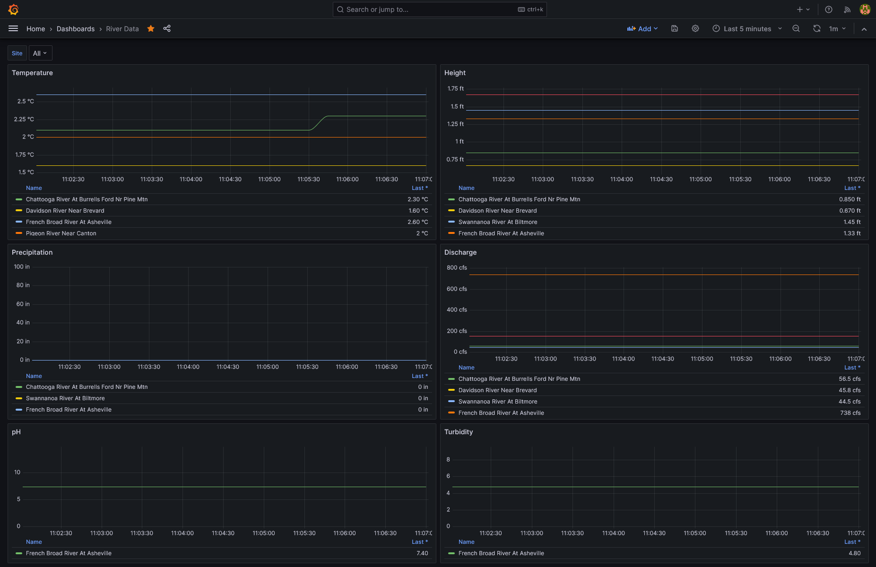The image size is (876, 567).
Task: Open the Last 5 minutes time picker
Action: [x=747, y=29]
